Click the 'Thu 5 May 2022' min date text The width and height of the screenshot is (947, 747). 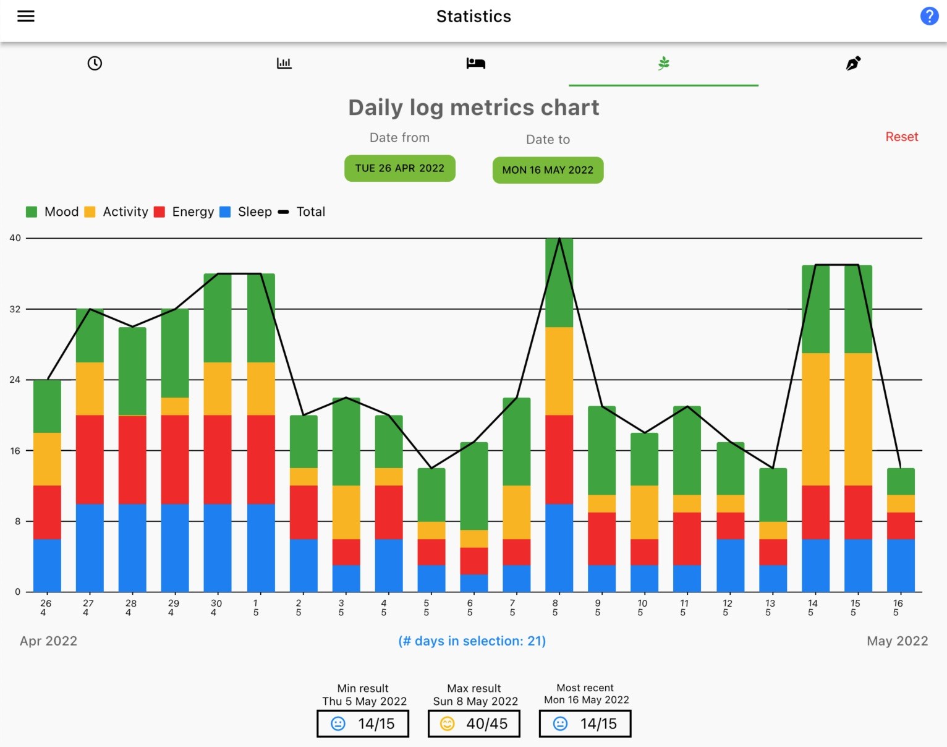364,701
